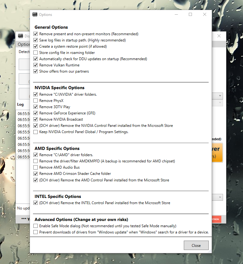Open the second greyed dropdown in DDU window

coord(217,103)
